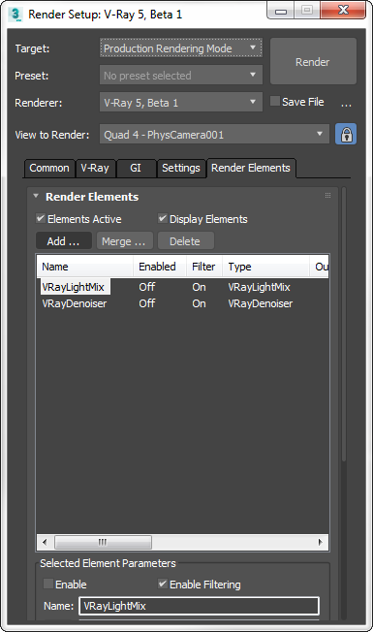Uncheck Elements Active checkbox

(x=41, y=218)
